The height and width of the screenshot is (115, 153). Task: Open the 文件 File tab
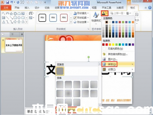(6, 8)
